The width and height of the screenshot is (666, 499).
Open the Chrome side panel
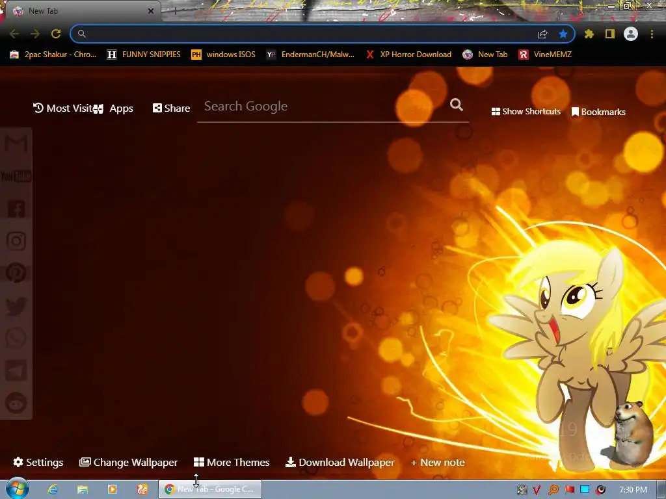tap(610, 34)
